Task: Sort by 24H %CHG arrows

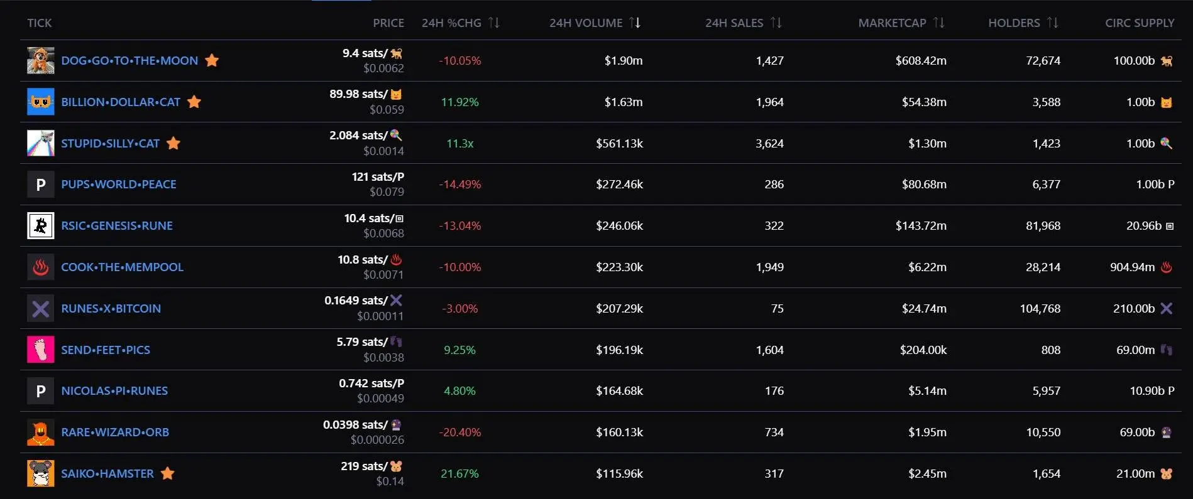Action: point(494,23)
